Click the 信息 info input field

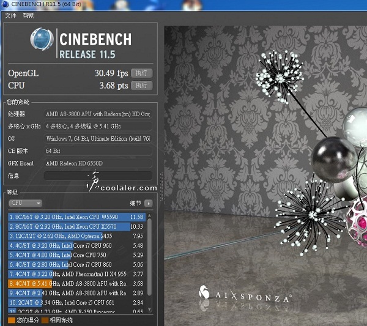[x=98, y=176]
